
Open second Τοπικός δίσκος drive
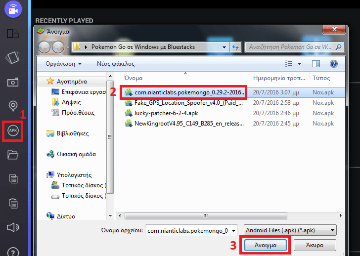click(79, 196)
